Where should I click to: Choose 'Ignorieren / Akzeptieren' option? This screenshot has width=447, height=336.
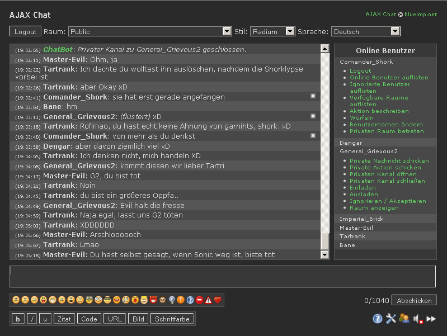[x=388, y=201]
